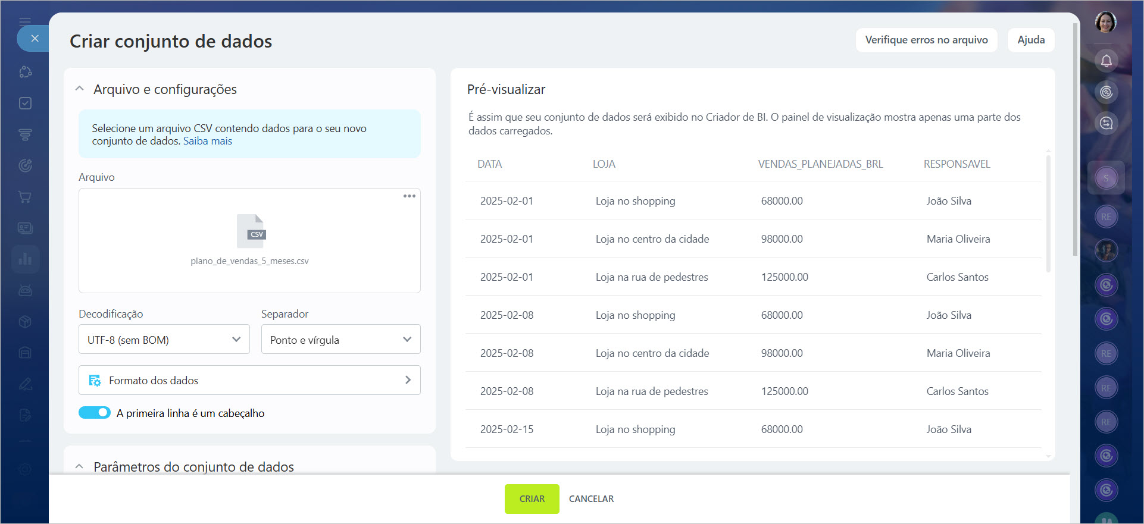Image resolution: width=1144 pixels, height=524 pixels.
Task: Toggle 'A primeira linha é um cabeçalho'
Action: click(95, 413)
